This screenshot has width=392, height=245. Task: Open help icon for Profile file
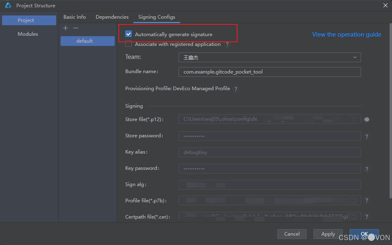click(367, 200)
